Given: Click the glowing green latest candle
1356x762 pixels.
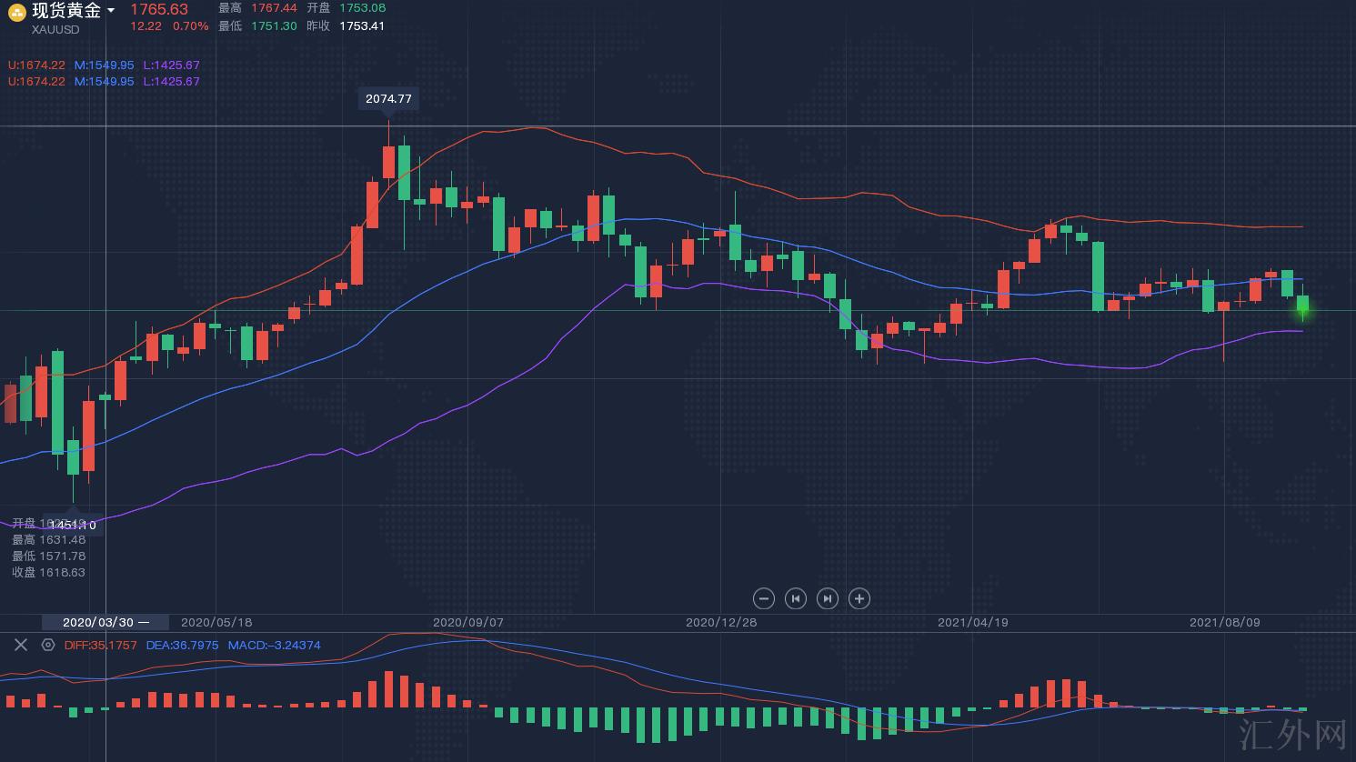Looking at the screenshot, I should [x=1303, y=306].
